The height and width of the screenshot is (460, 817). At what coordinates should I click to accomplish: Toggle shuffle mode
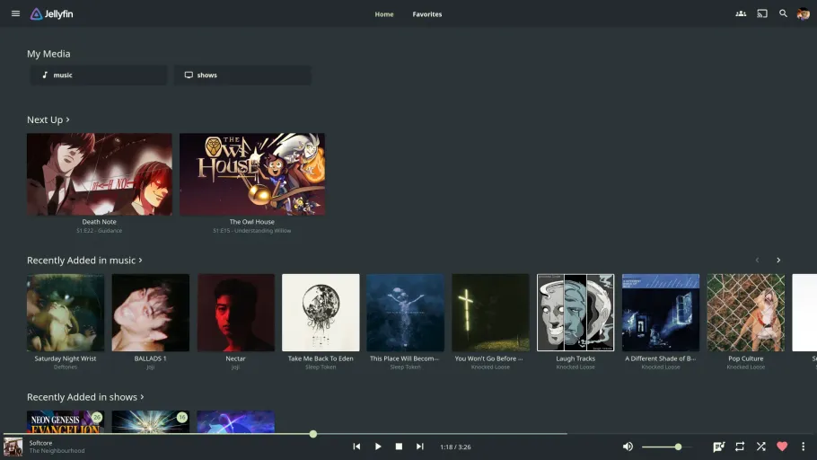(760, 447)
